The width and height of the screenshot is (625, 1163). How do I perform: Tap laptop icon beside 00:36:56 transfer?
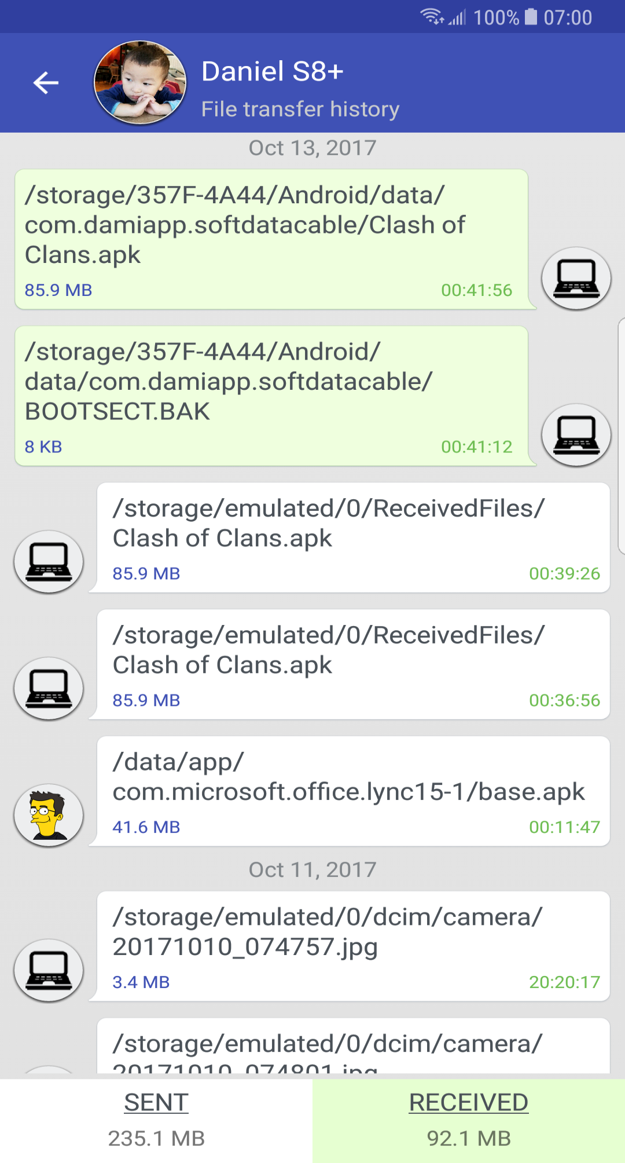coord(49,689)
